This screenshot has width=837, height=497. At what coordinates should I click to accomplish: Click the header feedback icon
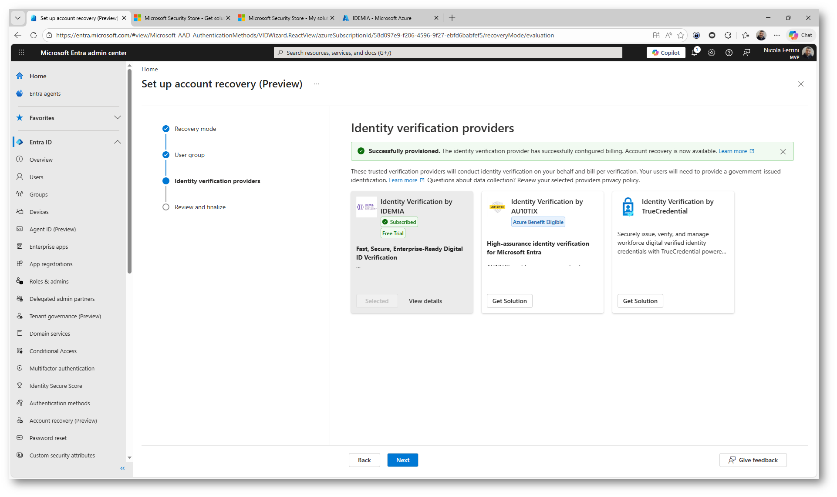[746, 53]
